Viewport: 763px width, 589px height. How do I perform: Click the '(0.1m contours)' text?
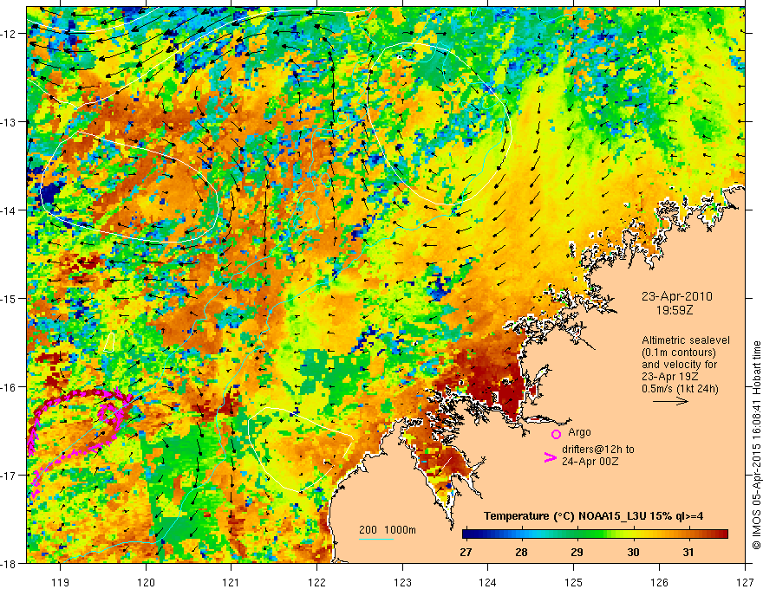click(678, 353)
